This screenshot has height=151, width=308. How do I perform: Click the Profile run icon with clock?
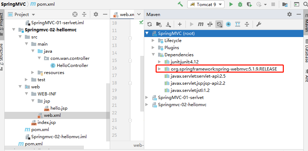pos(259,4)
